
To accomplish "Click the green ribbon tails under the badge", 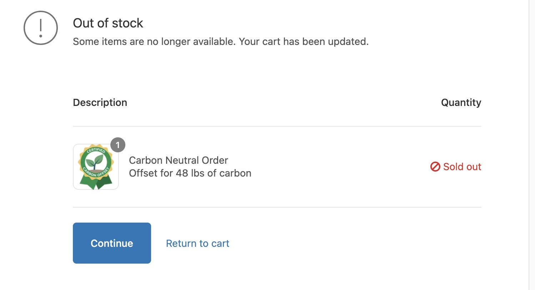I will pyautogui.click(x=96, y=183).
